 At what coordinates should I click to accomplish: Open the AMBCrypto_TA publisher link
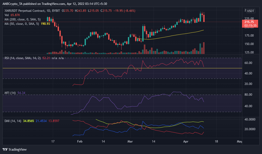[13, 4]
